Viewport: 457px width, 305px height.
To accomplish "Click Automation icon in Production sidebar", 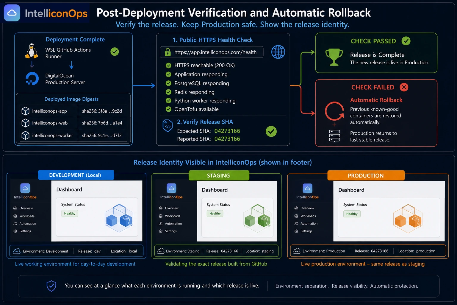I will [x=296, y=223].
